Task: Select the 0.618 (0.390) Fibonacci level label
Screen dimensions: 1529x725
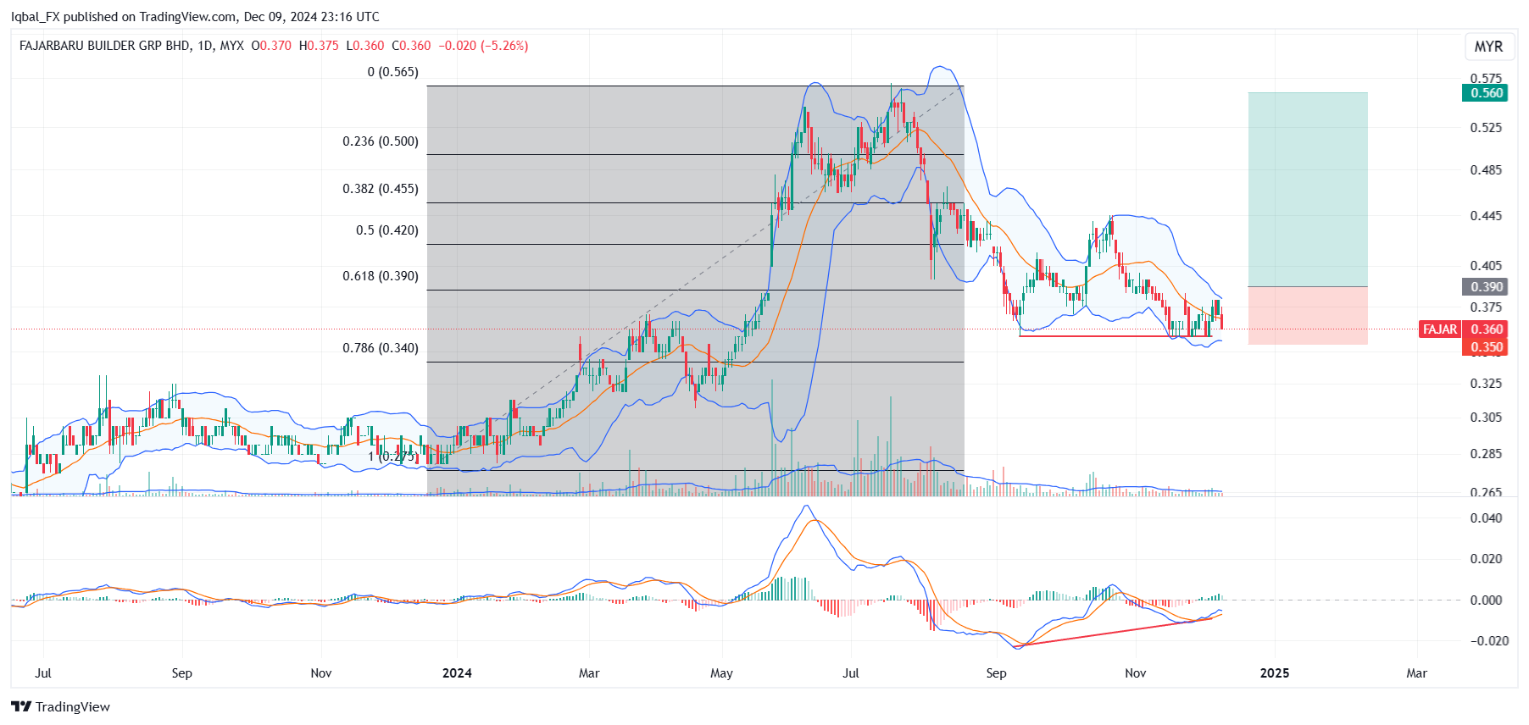Action: click(380, 276)
